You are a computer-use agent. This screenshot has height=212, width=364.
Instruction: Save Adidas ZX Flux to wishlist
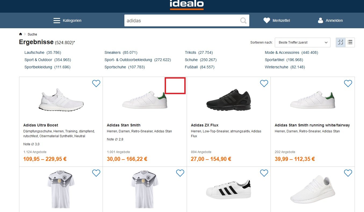tap(264, 83)
